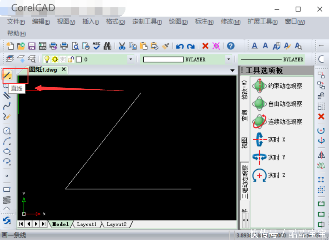Open the 格式 menu
The width and height of the screenshot is (329, 240).
tap(115, 21)
